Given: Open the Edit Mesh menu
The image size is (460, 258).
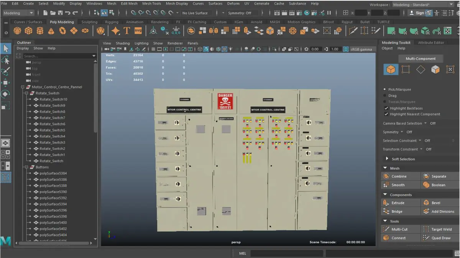Looking at the screenshot, I should [129, 3].
